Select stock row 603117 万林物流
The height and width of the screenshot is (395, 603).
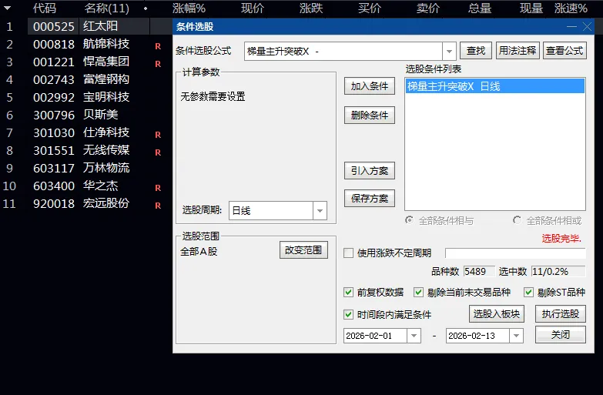pos(86,168)
